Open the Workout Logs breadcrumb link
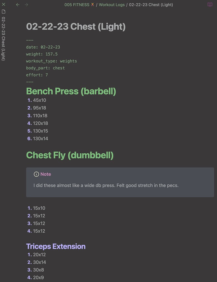This screenshot has height=282, width=217. coord(111,5)
